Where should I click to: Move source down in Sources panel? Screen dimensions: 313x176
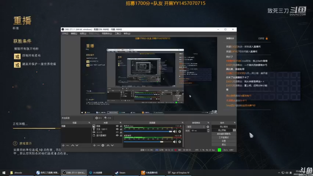[112, 145]
